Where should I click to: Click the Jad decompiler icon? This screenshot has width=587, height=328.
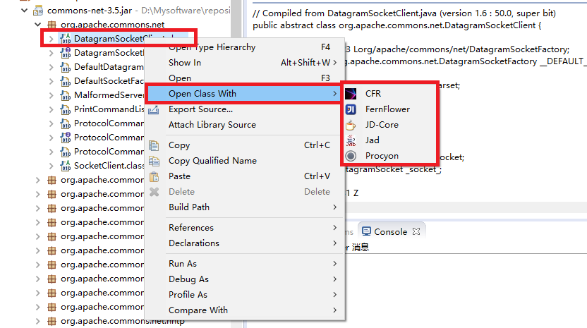pos(351,140)
